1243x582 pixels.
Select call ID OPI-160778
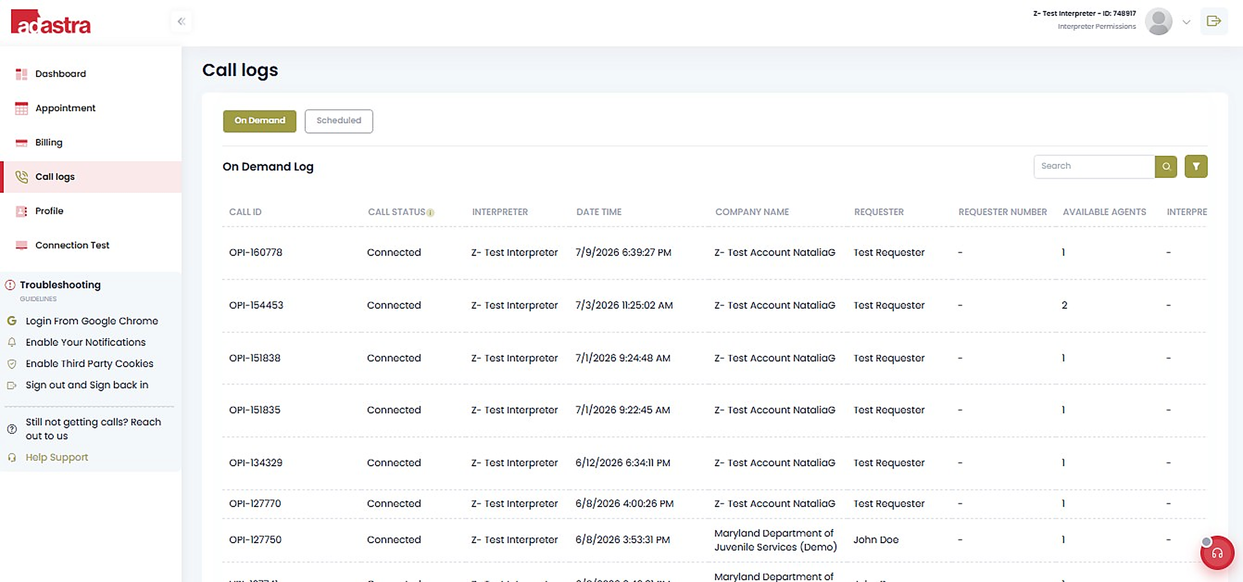[x=256, y=253]
